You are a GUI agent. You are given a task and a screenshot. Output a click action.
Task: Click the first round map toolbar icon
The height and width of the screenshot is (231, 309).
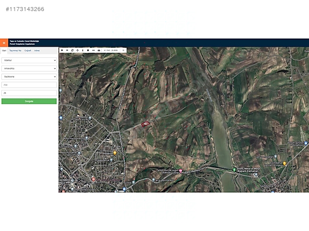pyautogui.click(x=62, y=50)
